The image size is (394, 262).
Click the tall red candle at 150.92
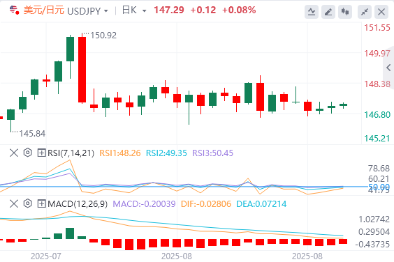[82, 70]
